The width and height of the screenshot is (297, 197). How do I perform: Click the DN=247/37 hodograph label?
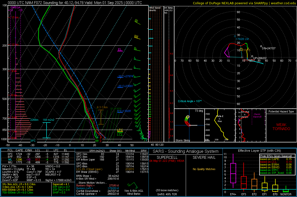(269, 48)
